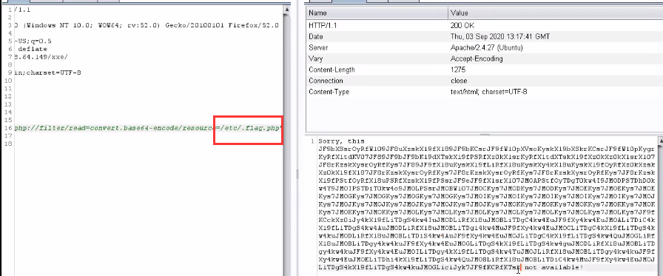Screen dimensions: 663x276
Task: Select the Connection header name cell
Action: [377, 81]
